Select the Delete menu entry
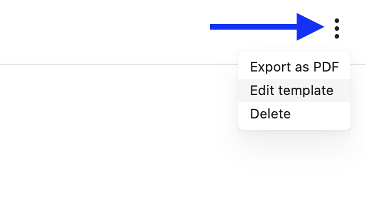This screenshot has height=219, width=366. (x=294, y=114)
